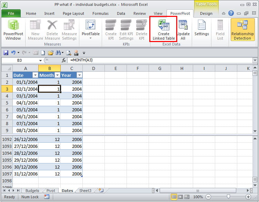Click the green File button

11,13
